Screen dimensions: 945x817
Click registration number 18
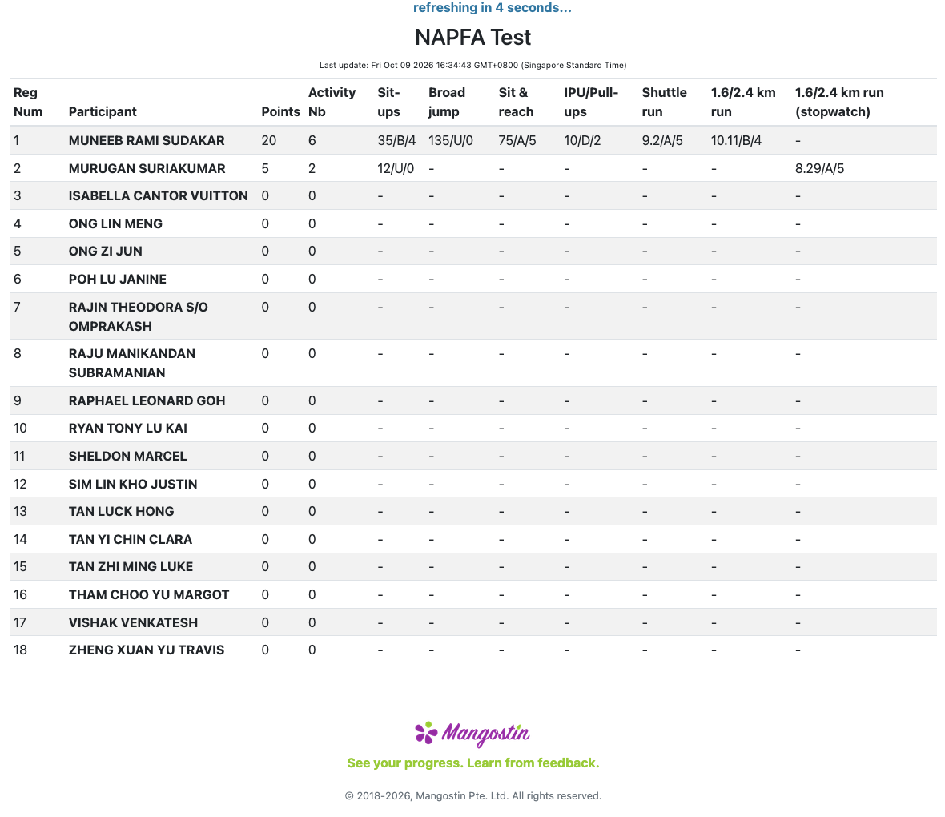(20, 650)
